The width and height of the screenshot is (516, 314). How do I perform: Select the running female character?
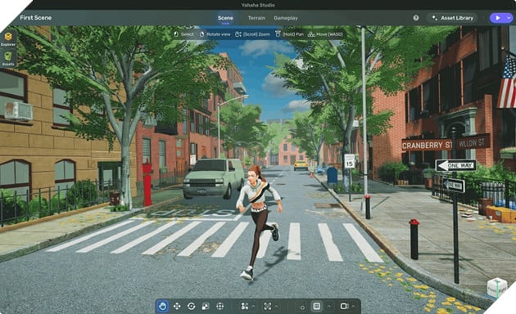(260, 222)
